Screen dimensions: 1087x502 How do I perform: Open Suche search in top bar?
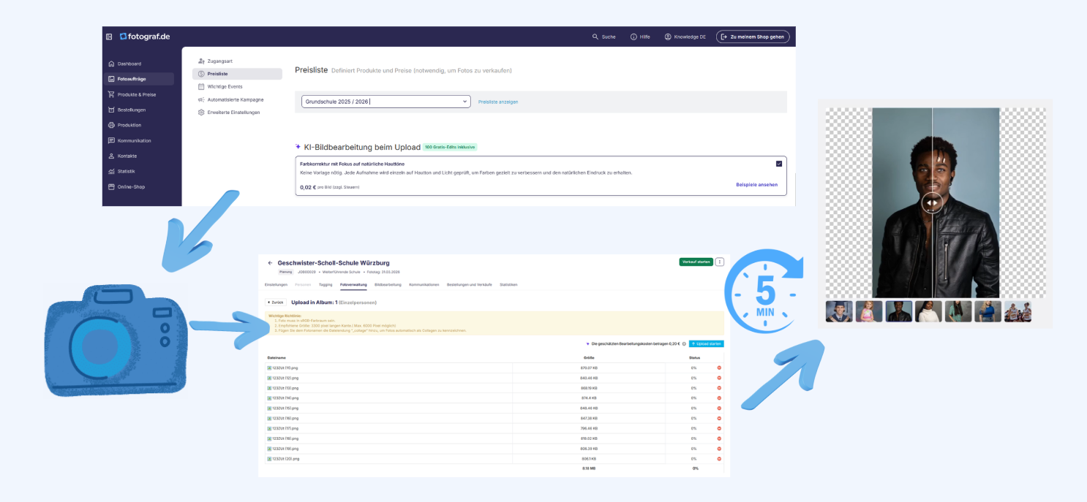604,37
